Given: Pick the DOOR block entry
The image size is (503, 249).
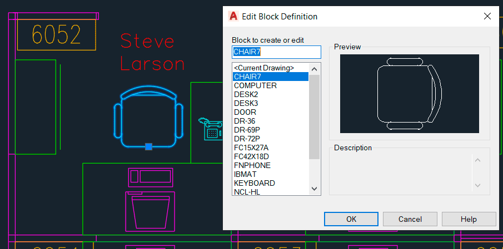Looking at the screenshot, I should [x=245, y=112].
